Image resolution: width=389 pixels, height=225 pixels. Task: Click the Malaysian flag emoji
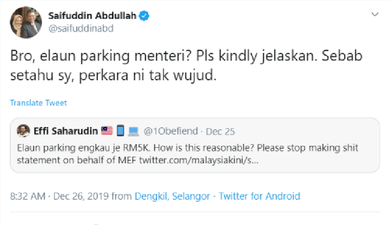click(107, 131)
